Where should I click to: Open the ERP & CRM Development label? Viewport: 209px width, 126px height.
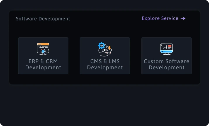43,64
